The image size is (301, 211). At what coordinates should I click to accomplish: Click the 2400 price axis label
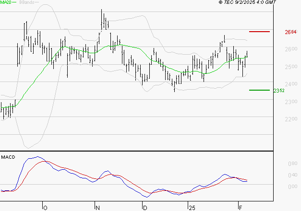coord(290,84)
